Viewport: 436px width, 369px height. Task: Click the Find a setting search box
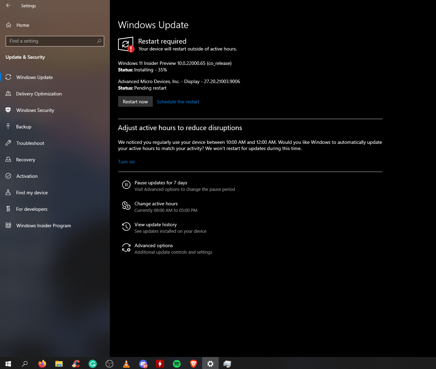[x=55, y=41]
